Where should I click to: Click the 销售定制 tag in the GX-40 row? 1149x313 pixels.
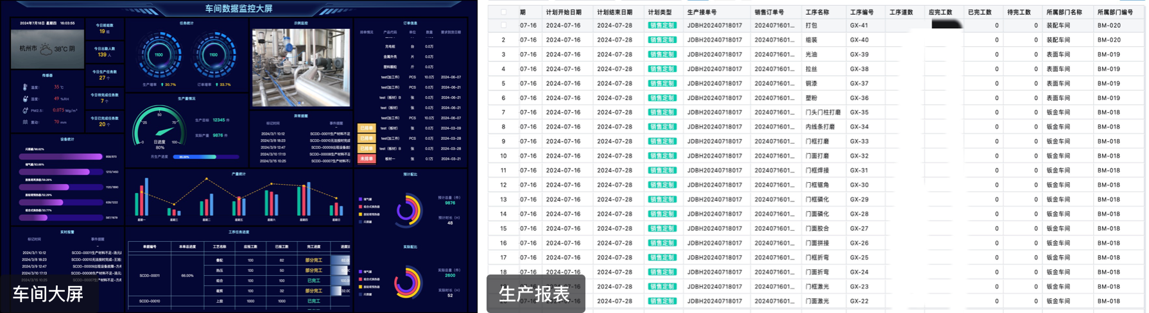(x=662, y=40)
